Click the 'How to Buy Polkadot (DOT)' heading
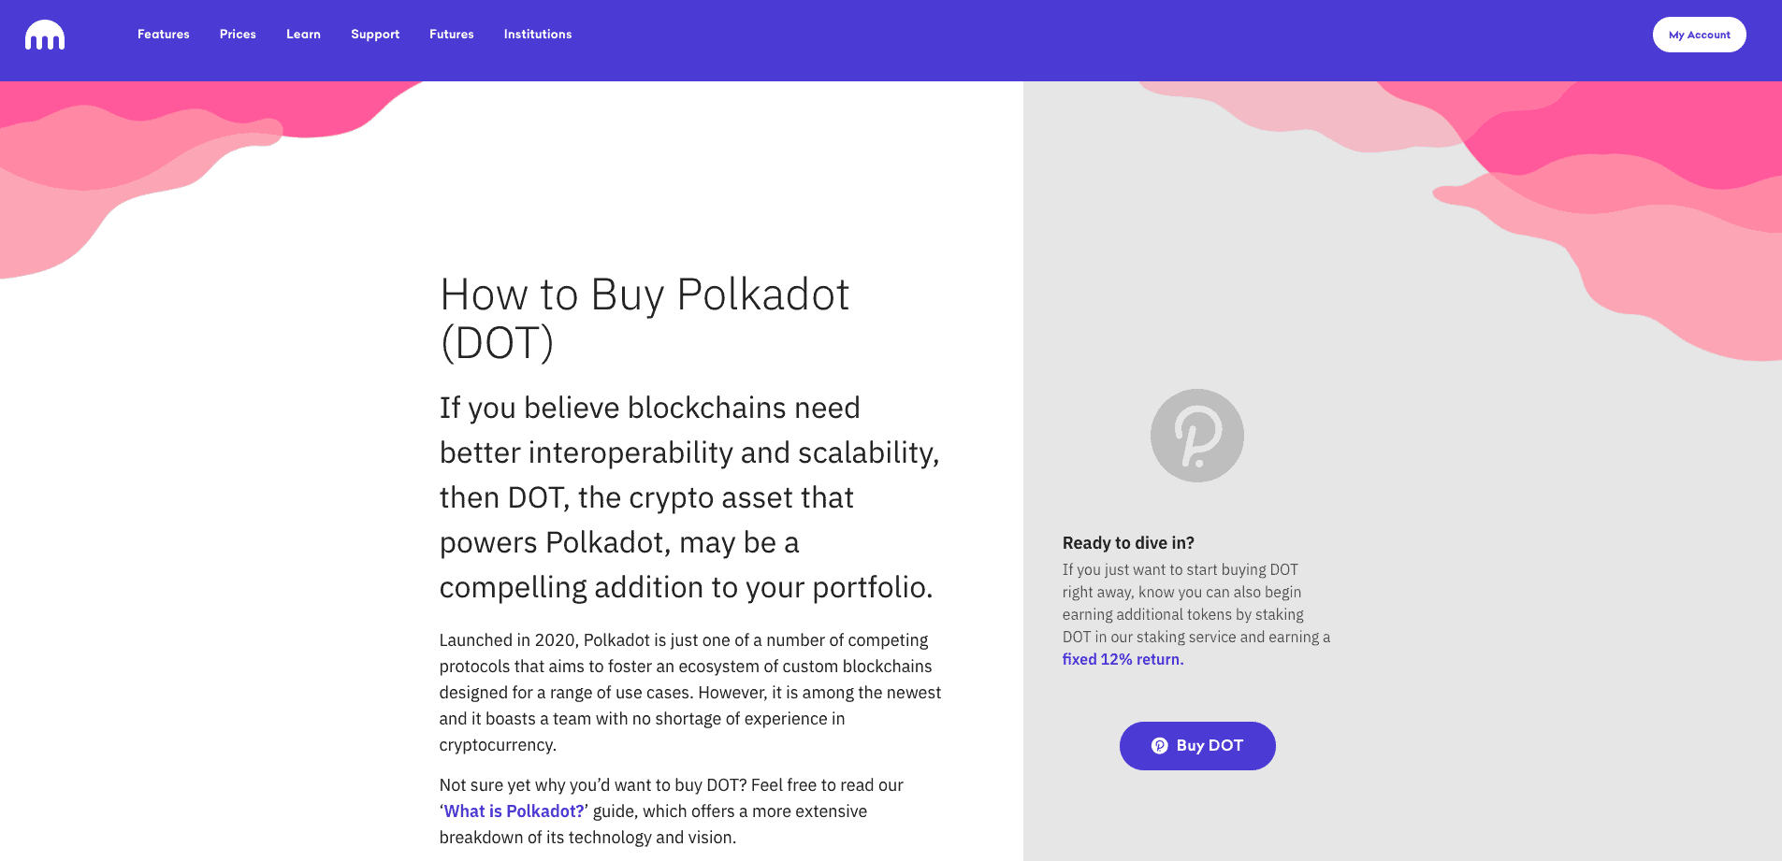Screen dimensions: 1782x861 point(645,319)
